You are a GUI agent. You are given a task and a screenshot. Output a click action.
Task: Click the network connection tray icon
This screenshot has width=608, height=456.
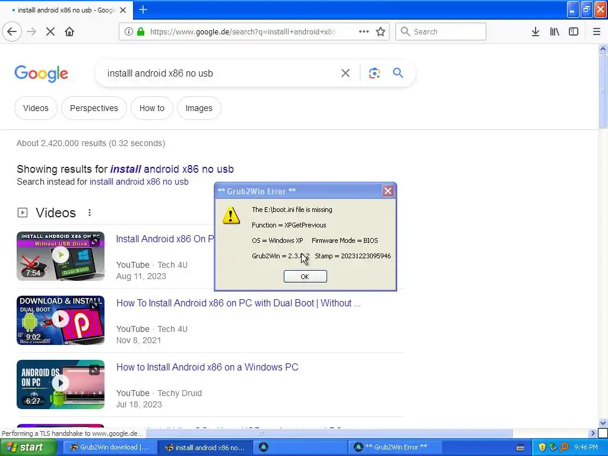[x=553, y=447]
